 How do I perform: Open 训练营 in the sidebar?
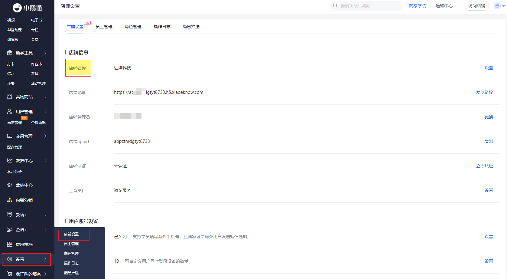coord(13,39)
